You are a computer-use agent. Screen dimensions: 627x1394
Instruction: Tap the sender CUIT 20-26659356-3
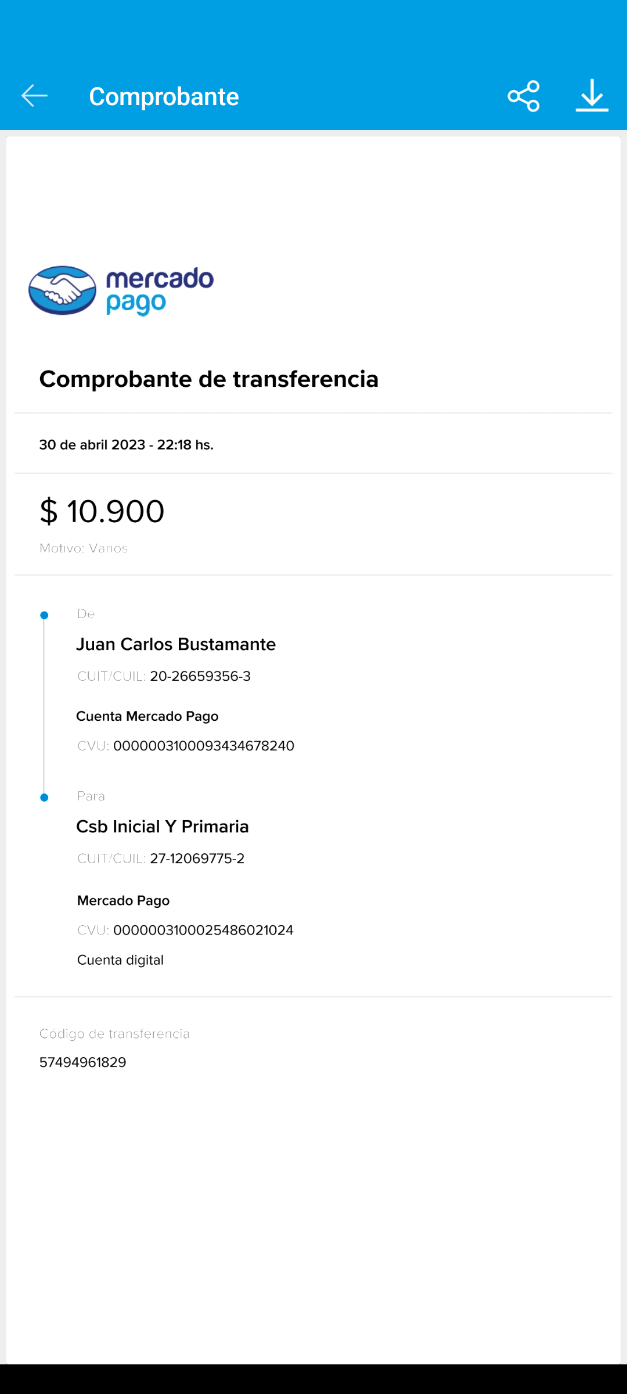(200, 676)
